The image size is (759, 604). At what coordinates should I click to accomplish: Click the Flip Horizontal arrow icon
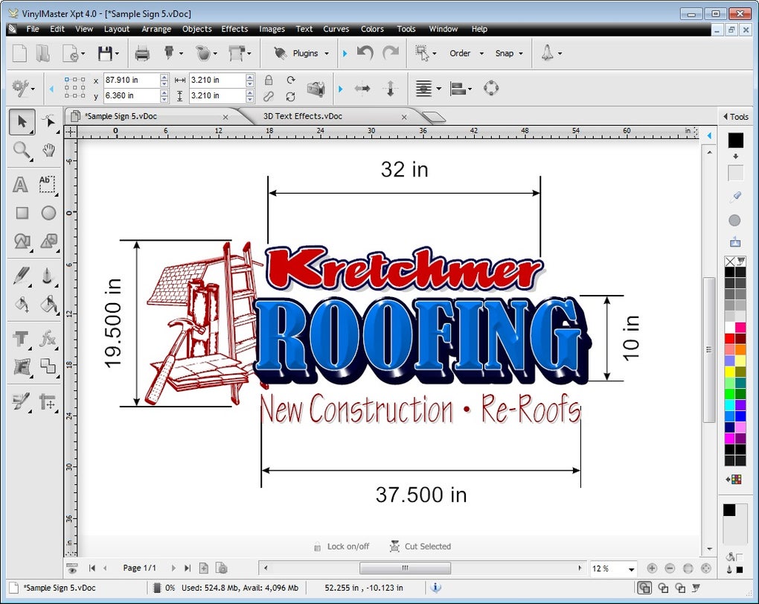click(362, 89)
